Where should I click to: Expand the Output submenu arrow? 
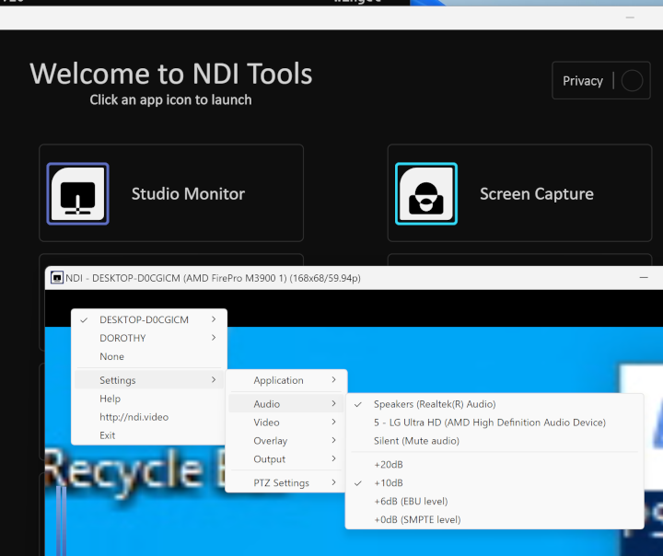click(x=333, y=458)
